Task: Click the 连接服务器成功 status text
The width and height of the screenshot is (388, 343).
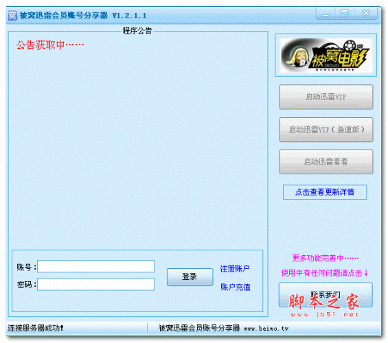Action: (36, 328)
